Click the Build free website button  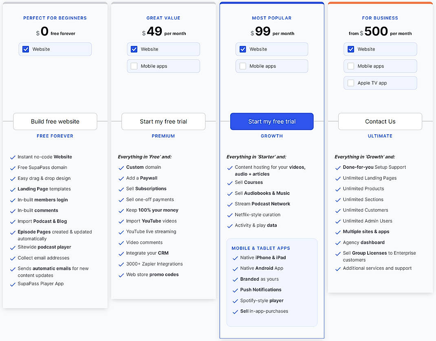pyautogui.click(x=55, y=121)
